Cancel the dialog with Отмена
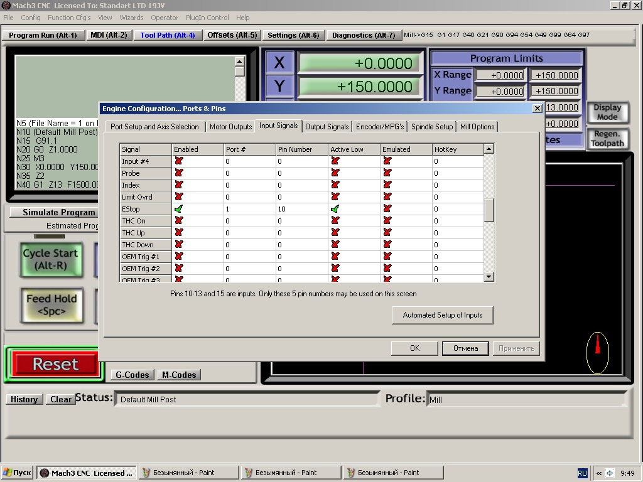 [x=465, y=348]
